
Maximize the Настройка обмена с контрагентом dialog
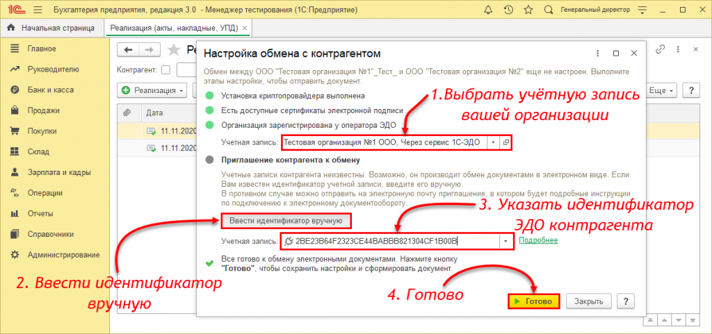click(616, 53)
